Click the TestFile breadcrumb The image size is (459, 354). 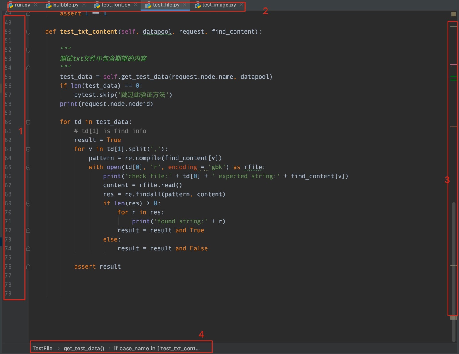coord(42,348)
